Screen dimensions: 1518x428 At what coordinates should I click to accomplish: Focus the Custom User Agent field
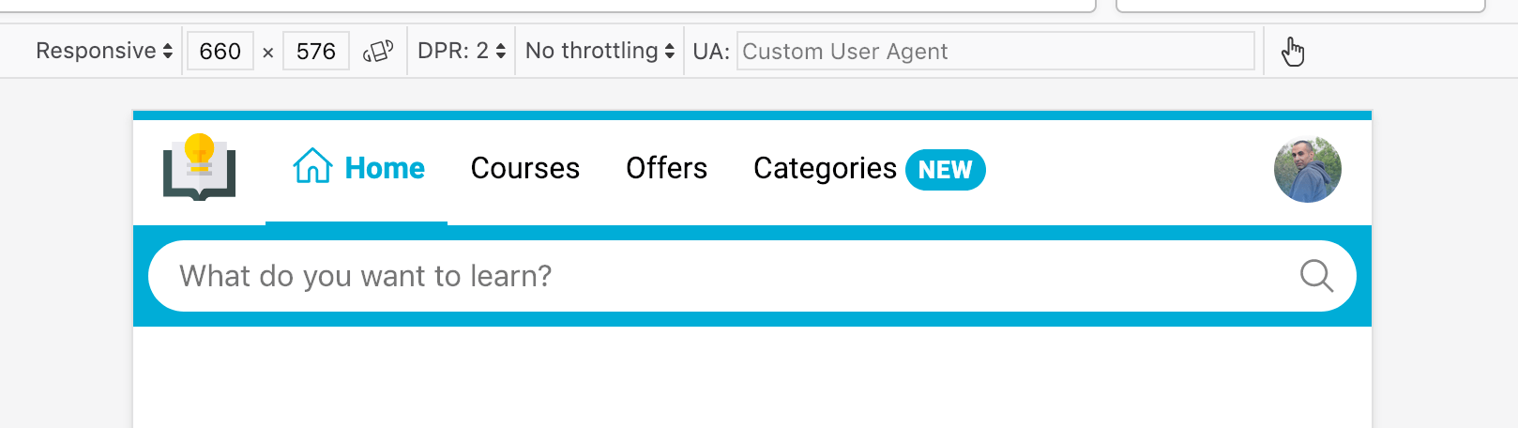point(994,51)
